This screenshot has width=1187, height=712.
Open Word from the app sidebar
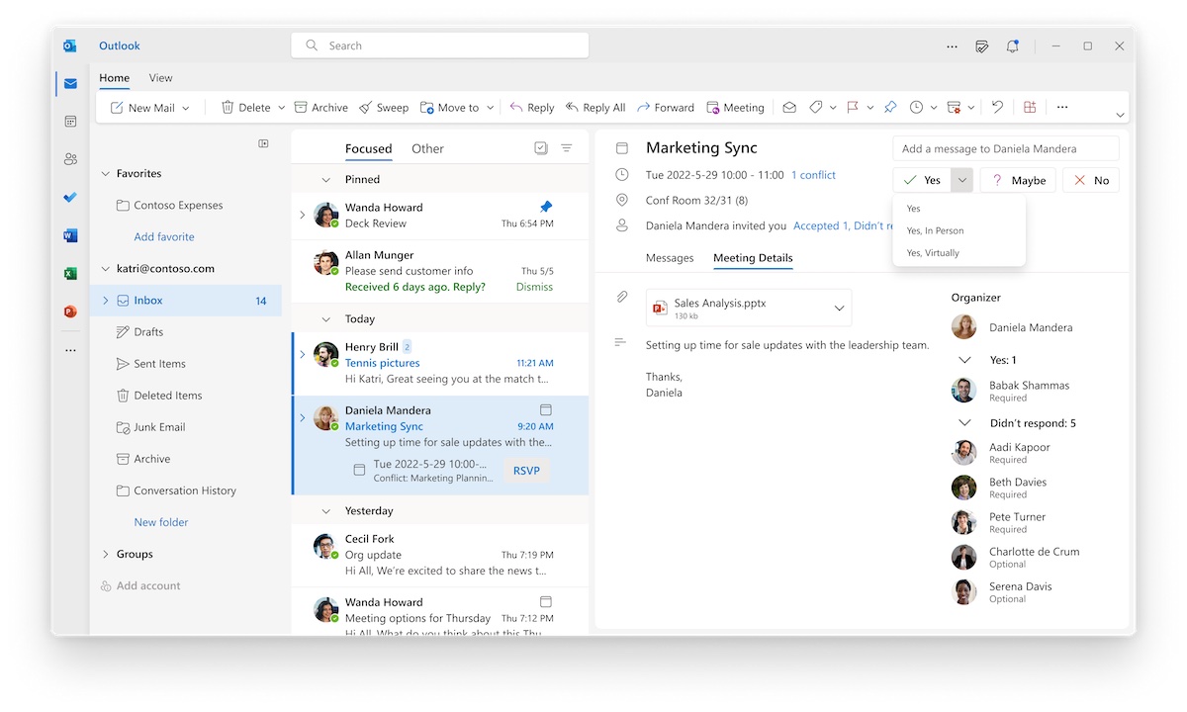(69, 235)
